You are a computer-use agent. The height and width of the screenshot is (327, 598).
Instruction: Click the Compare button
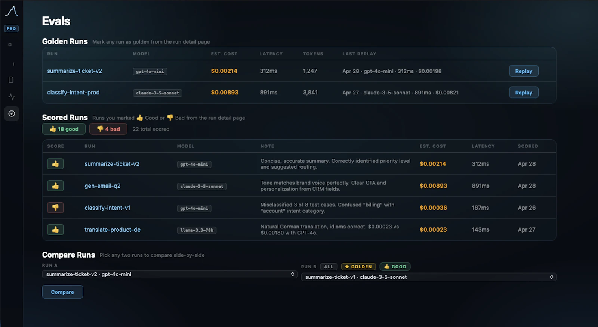[62, 292]
